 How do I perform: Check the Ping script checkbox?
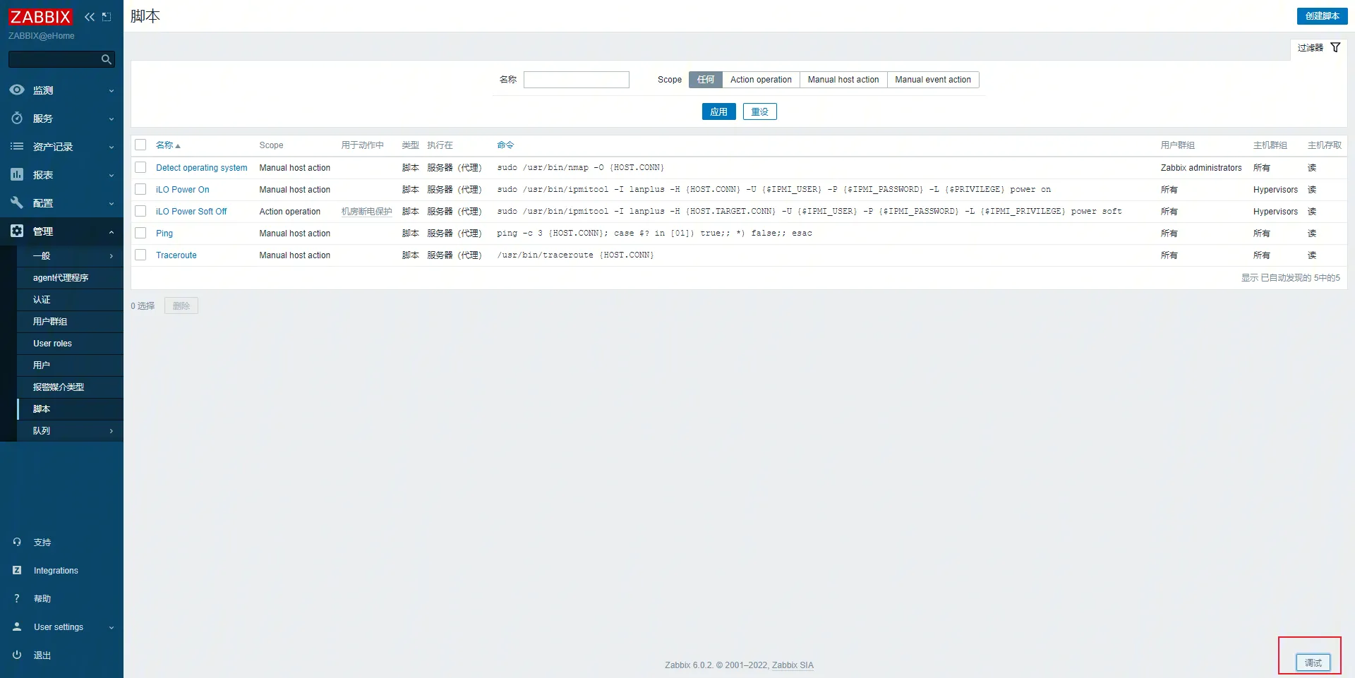140,233
